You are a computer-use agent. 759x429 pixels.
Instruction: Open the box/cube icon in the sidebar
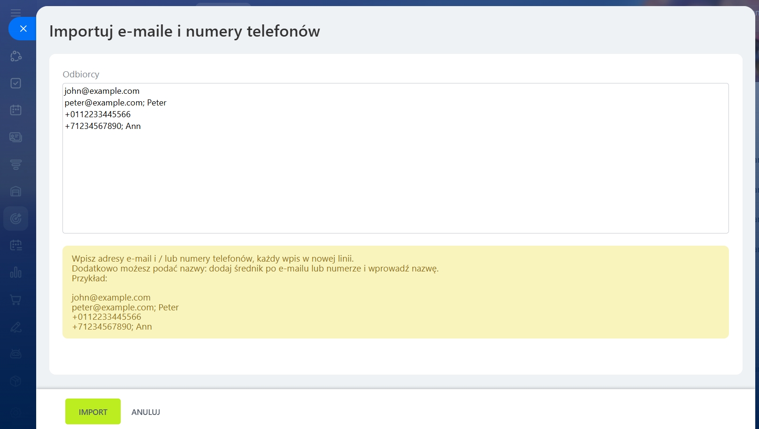(15, 381)
